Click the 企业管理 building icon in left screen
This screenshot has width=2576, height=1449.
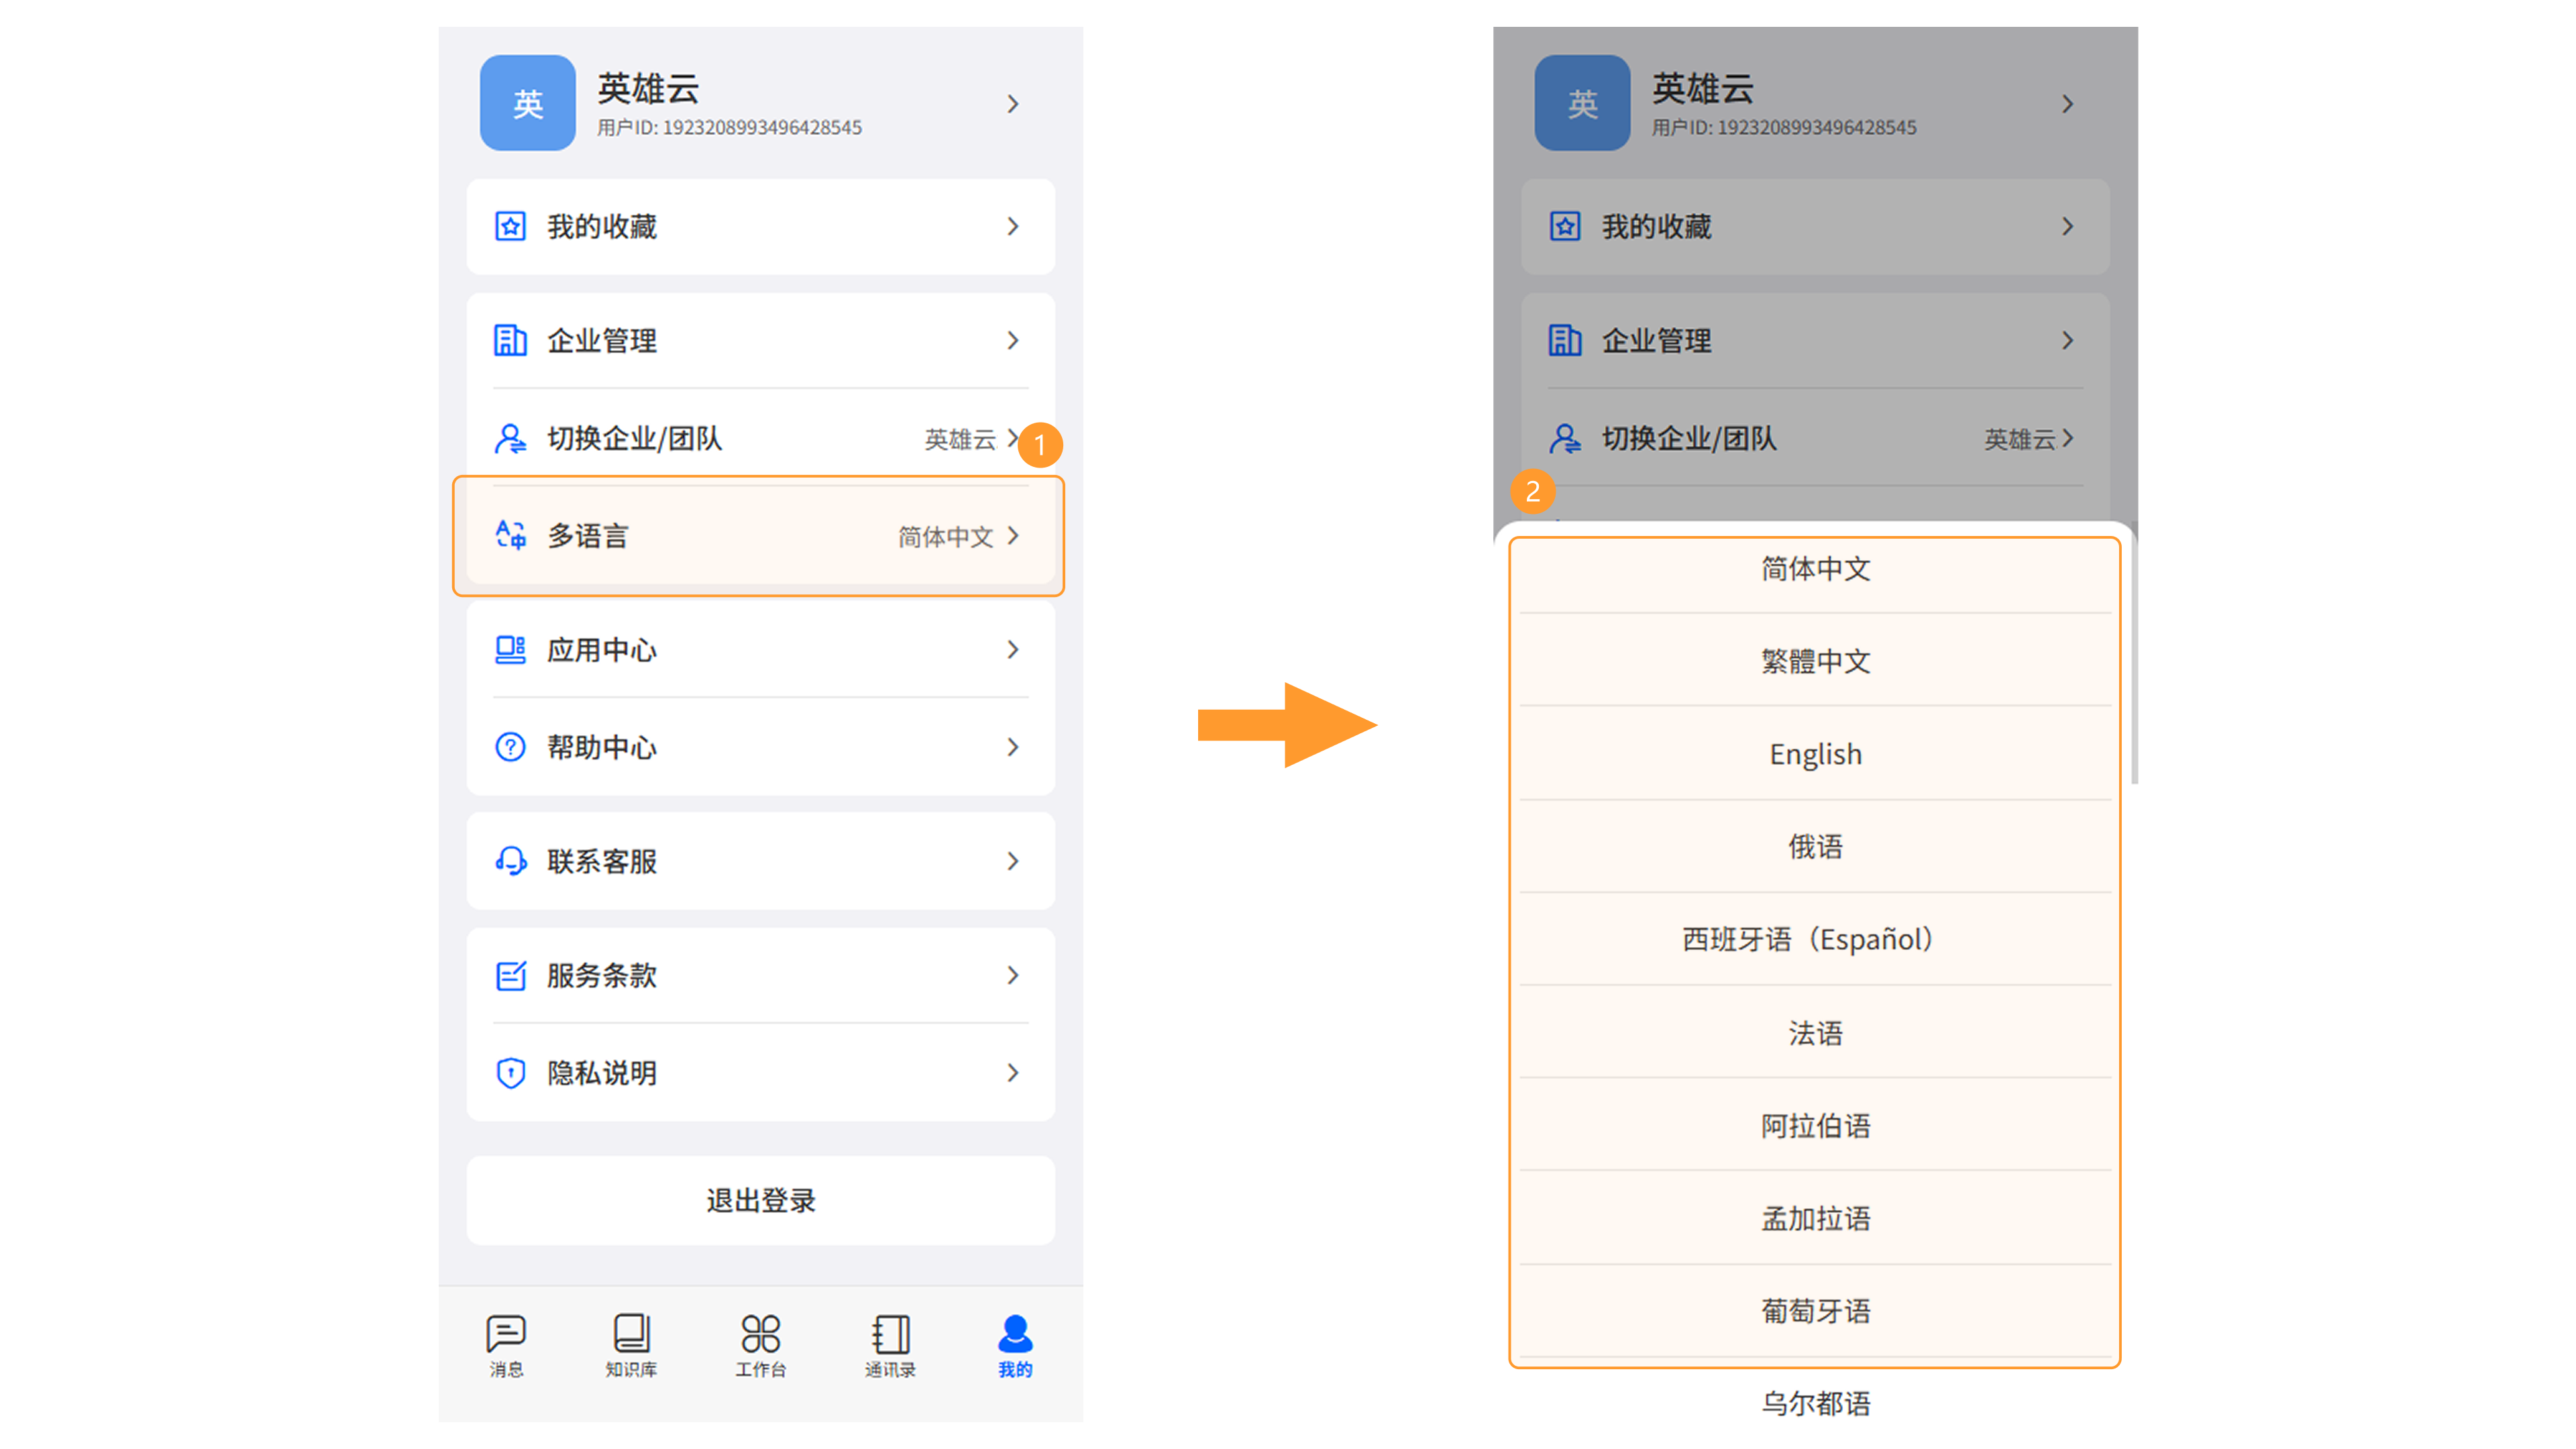pos(510,341)
